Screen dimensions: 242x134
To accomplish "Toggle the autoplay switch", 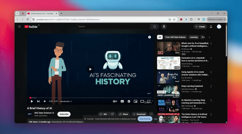I will (x=115, y=101).
